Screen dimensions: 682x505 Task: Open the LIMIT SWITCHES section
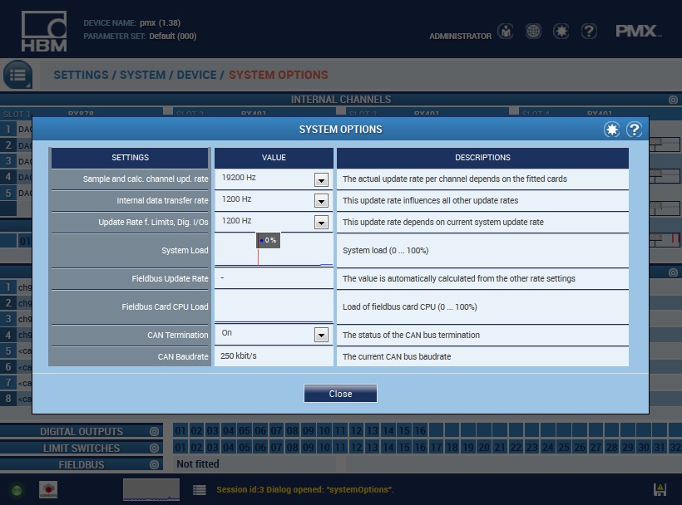82,448
